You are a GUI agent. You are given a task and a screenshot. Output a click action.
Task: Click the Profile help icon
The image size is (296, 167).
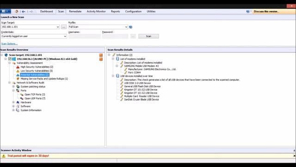[x=130, y=27]
